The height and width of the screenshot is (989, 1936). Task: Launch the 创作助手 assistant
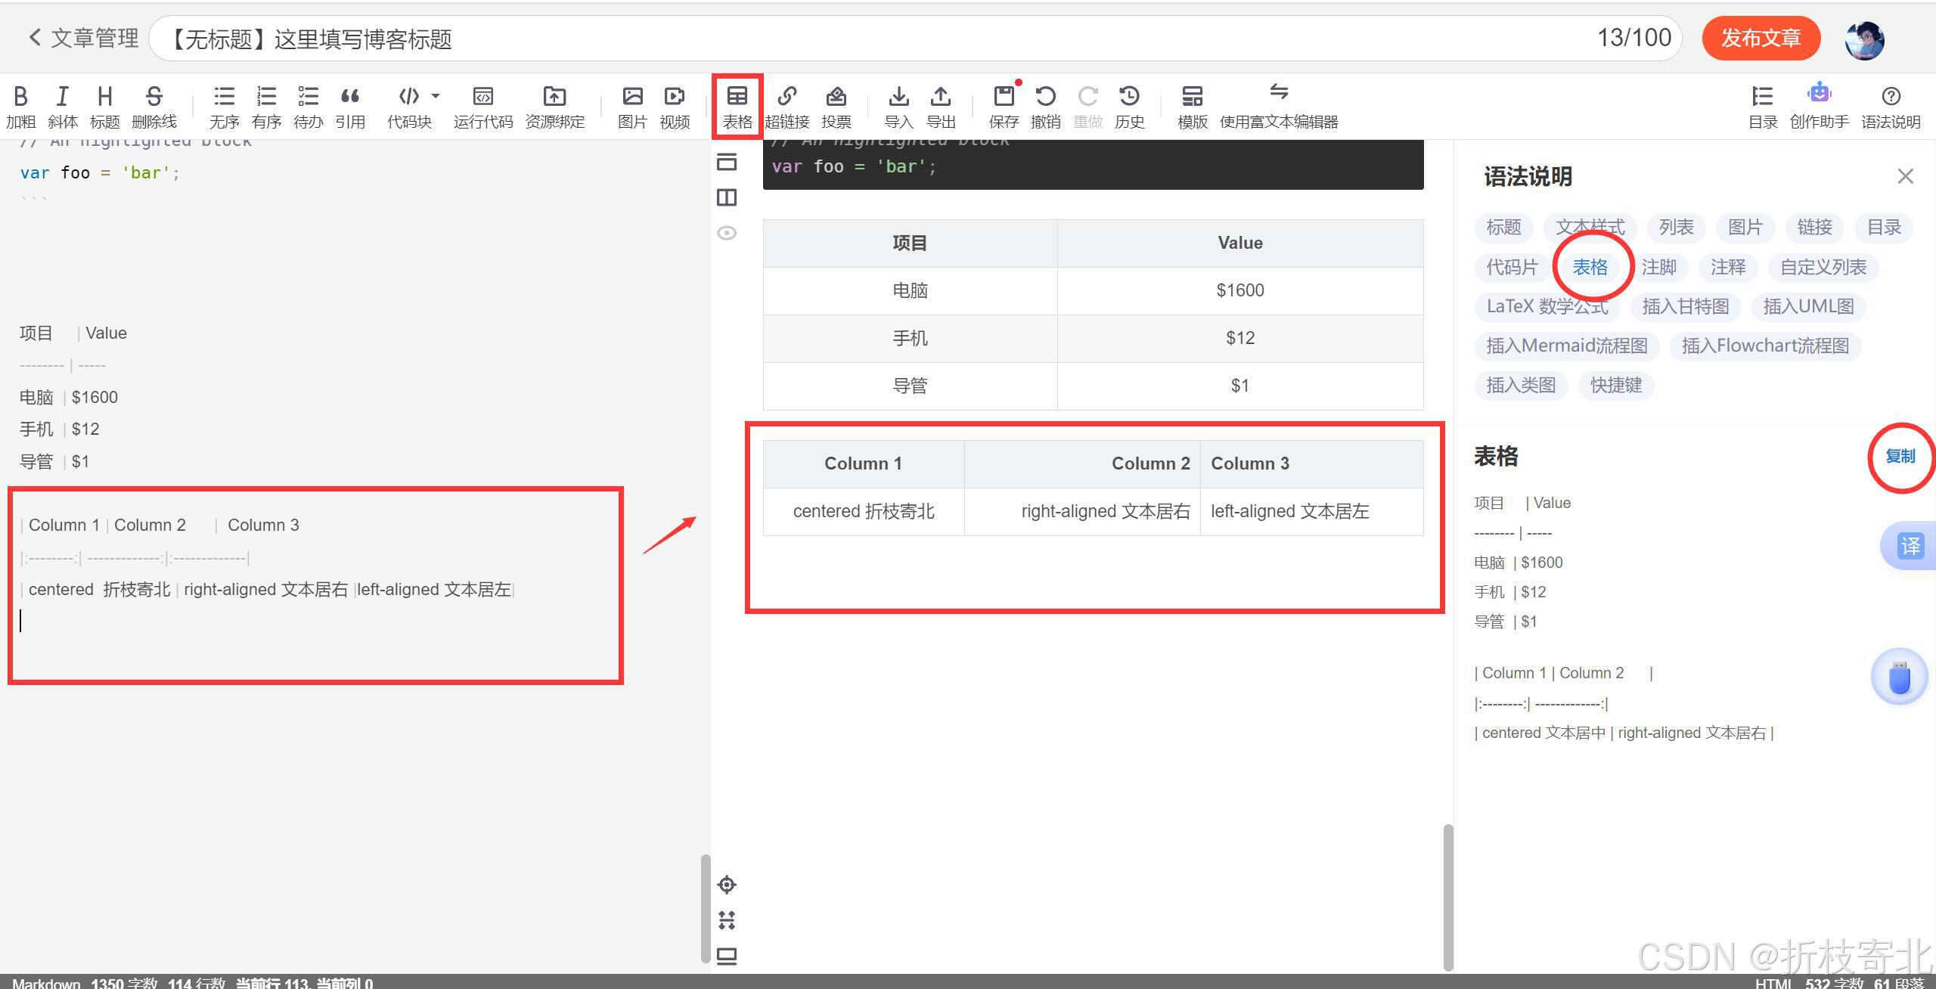pos(1819,107)
